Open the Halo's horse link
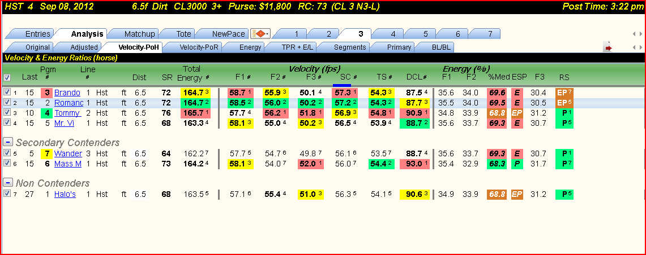The width and height of the screenshot is (646, 255). (x=65, y=194)
